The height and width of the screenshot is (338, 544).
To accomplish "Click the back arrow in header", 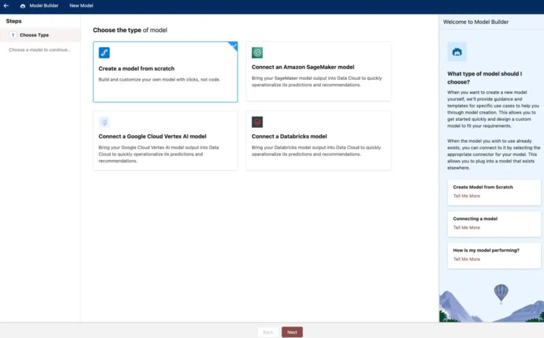I will [6, 6].
